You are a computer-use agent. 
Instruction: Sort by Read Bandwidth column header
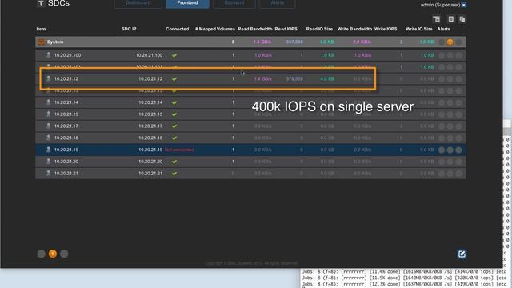coord(254,29)
